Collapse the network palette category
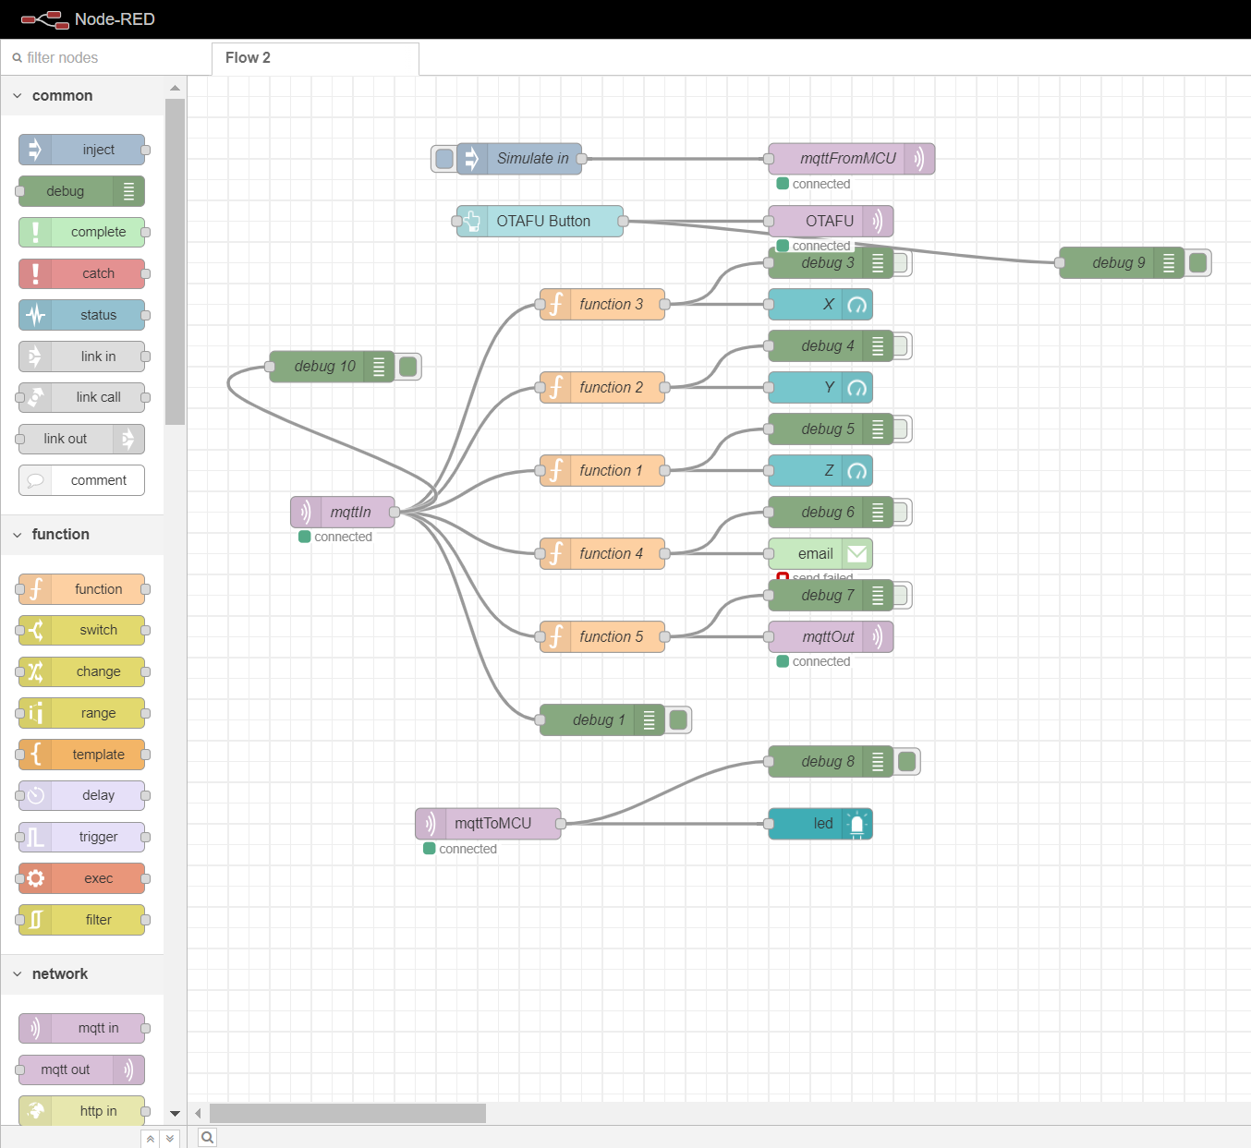Image resolution: width=1251 pixels, height=1148 pixels. point(81,974)
